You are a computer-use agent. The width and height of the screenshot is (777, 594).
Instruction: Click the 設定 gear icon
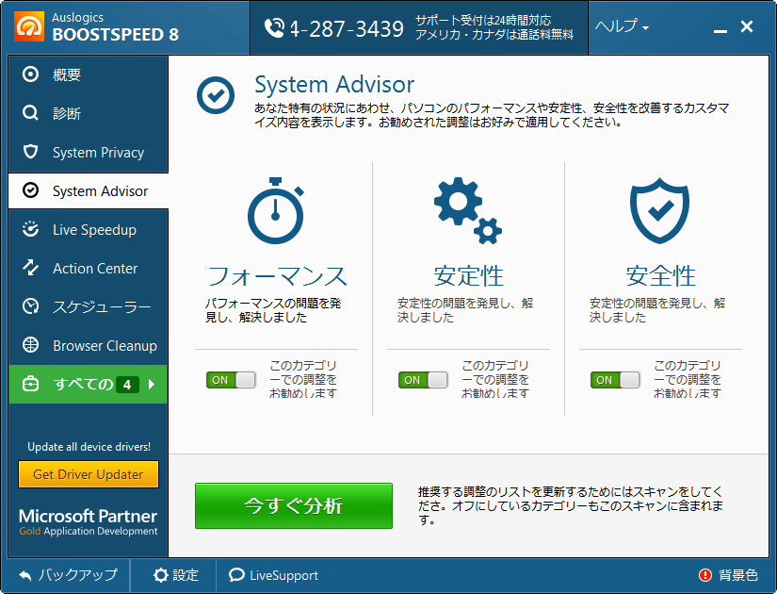[x=160, y=575]
